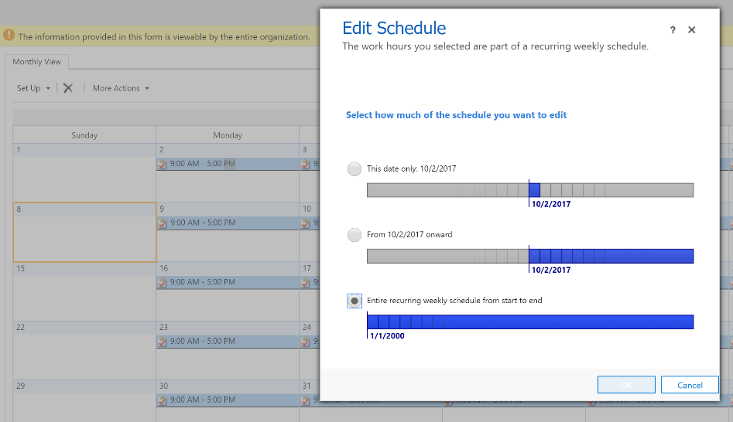Select the Sunday 8 calendar cell

(84, 232)
